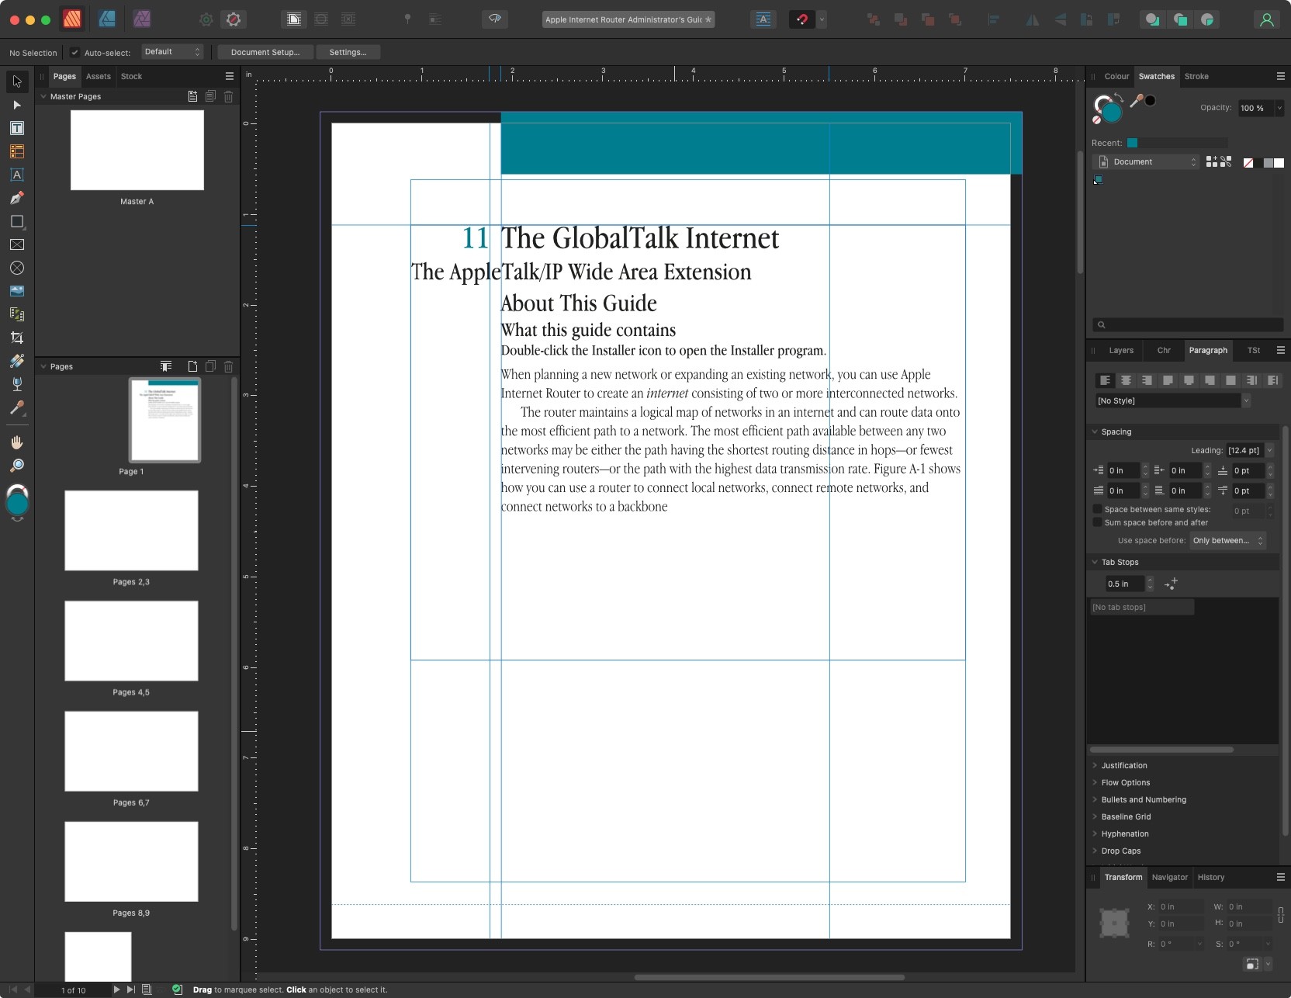The image size is (1291, 998).
Task: Select the Pen tool
Action: [x=17, y=198]
